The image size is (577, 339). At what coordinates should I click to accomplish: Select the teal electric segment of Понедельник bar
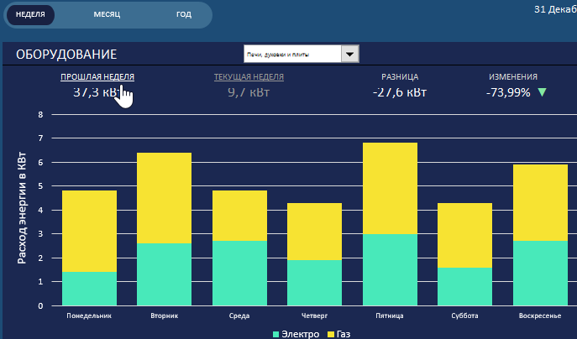[89, 289]
